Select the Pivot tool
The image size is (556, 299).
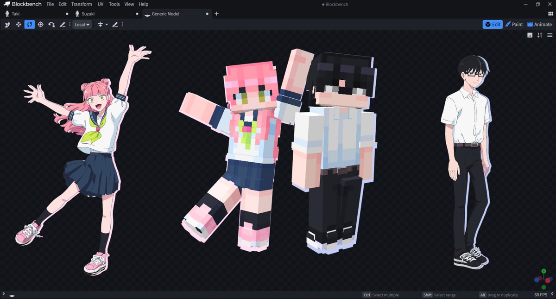(x=40, y=25)
